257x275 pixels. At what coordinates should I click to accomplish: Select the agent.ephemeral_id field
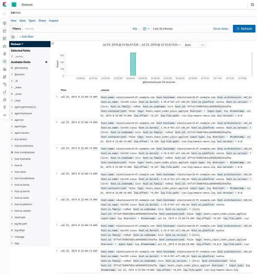[x=25, y=107]
